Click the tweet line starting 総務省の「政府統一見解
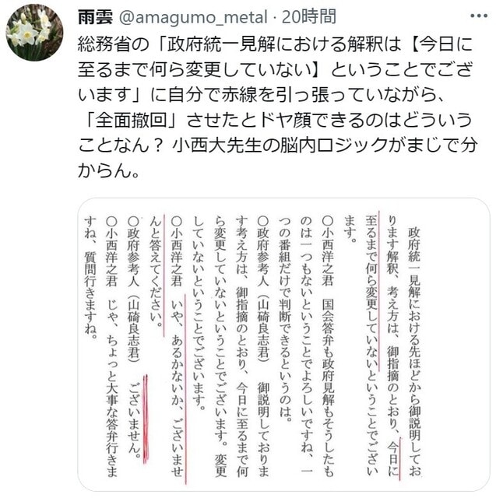496x498 pixels. coord(275,44)
